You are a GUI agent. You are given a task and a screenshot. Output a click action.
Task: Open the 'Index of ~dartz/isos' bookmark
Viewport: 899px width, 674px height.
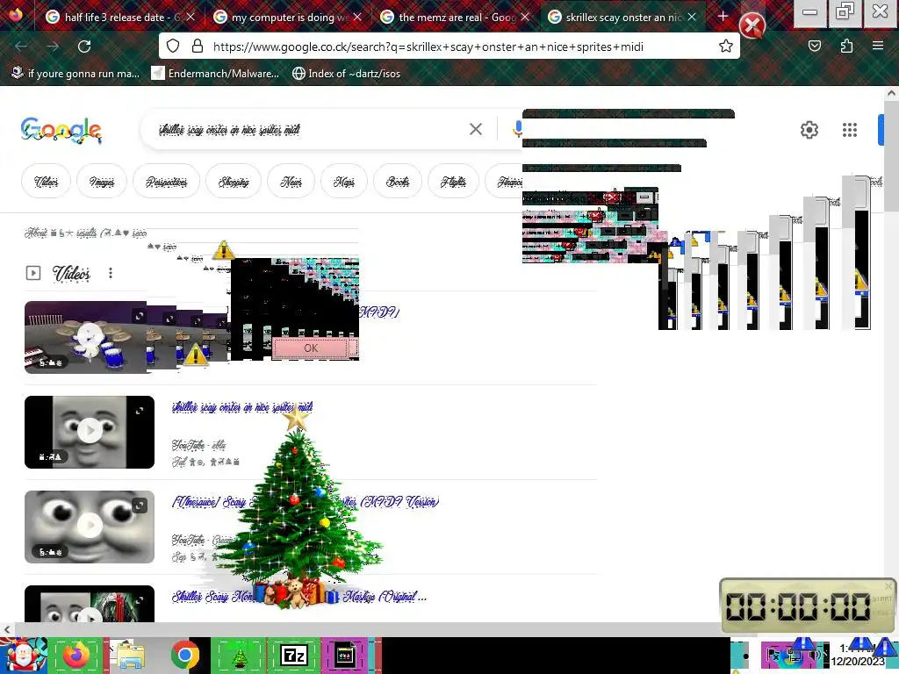pyautogui.click(x=346, y=74)
